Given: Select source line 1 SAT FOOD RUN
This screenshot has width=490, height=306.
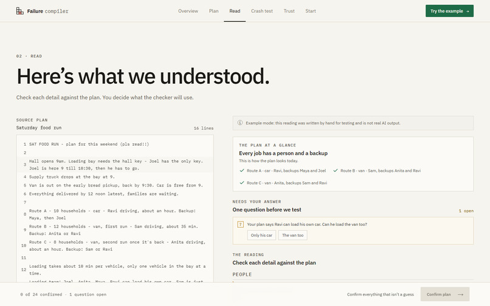Looking at the screenshot, I should [115, 144].
